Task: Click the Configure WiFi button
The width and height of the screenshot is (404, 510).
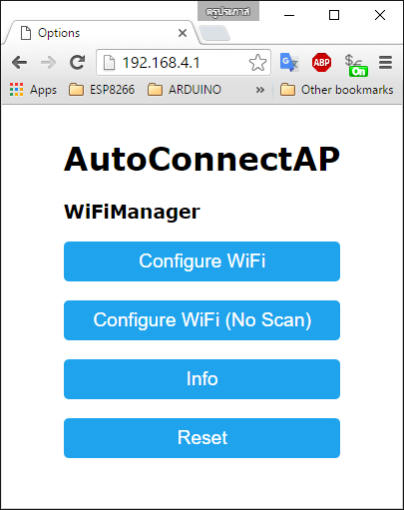Action: 202,261
